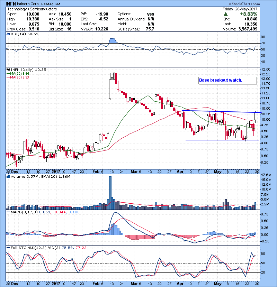Click the 'Infinera Corp.' company name
The height and width of the screenshot is (287, 277).
pyautogui.click(x=28, y=4)
